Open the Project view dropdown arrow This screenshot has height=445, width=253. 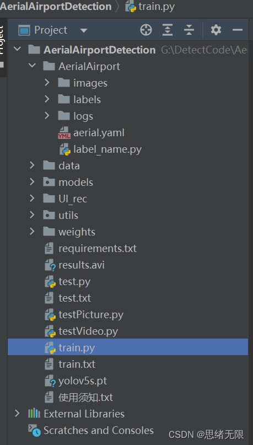click(84, 30)
